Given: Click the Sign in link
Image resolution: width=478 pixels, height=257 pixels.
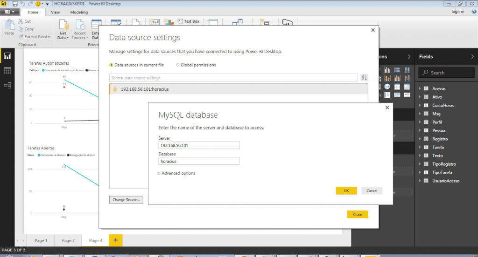Looking at the screenshot, I should [458, 12].
